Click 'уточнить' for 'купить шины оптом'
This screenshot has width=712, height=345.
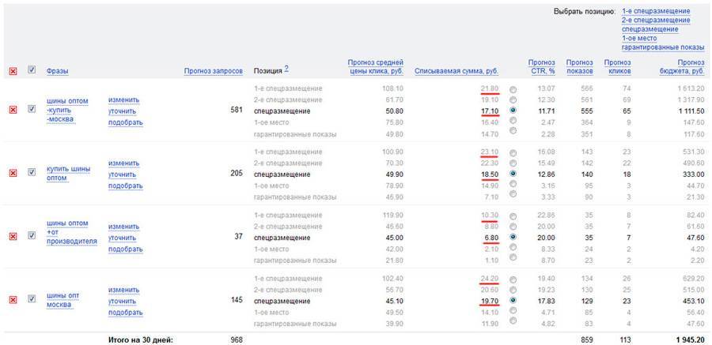(x=122, y=174)
